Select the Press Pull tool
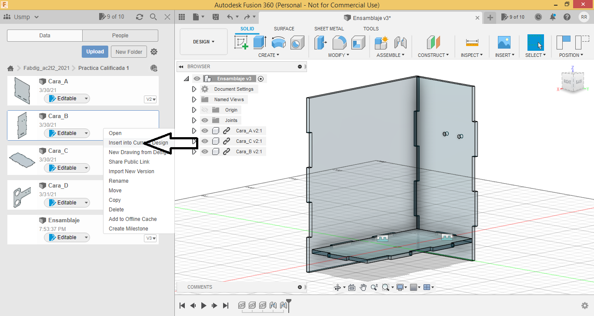594x316 pixels. pos(321,43)
